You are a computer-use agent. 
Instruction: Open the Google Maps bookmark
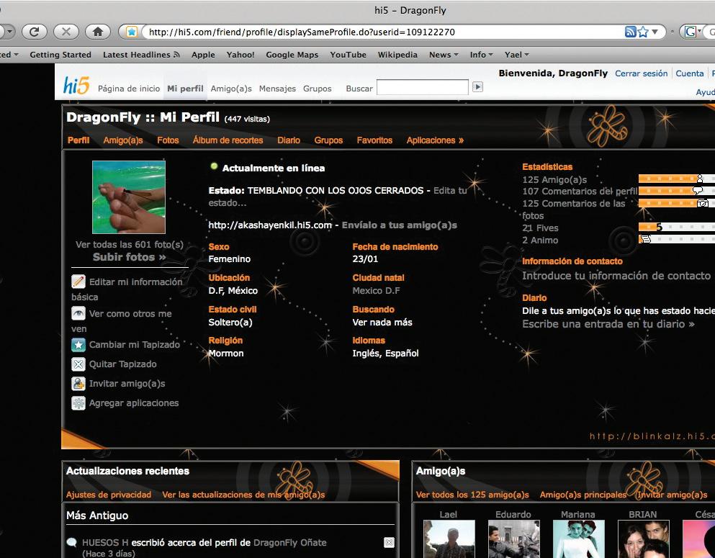[292, 55]
